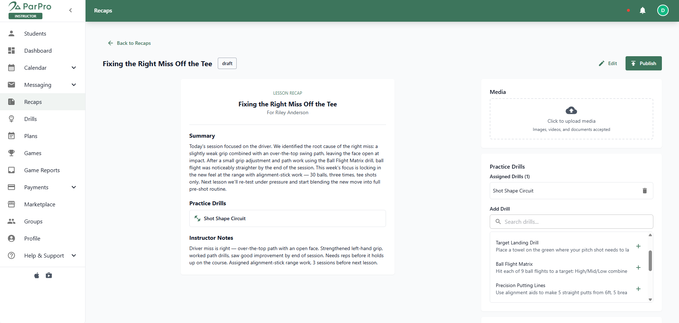Open Game Reports menu item
679x323 pixels.
pos(42,170)
